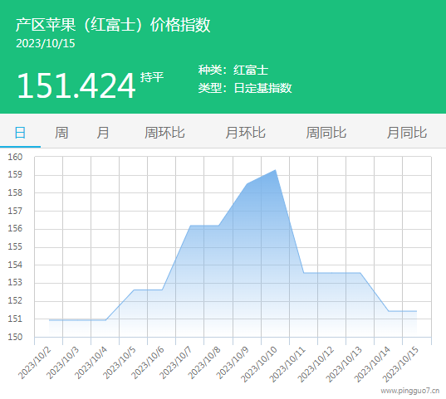Click the 2023/10/11 data point on chart
446x399 pixels.
304,273
